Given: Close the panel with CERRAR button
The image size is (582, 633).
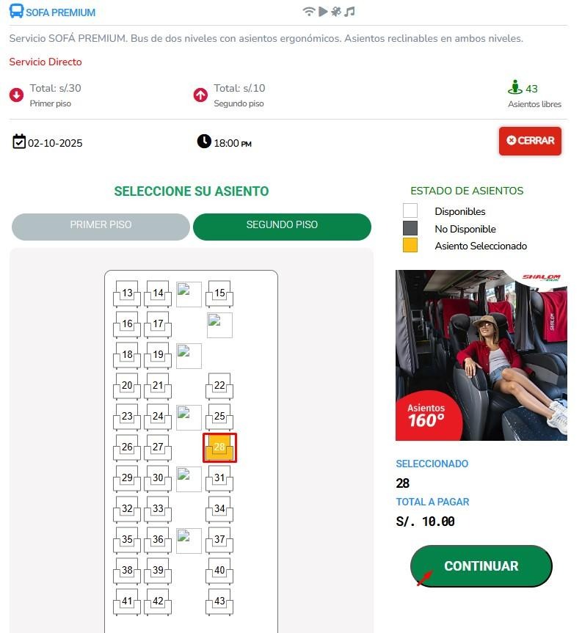Looking at the screenshot, I should 530,141.
